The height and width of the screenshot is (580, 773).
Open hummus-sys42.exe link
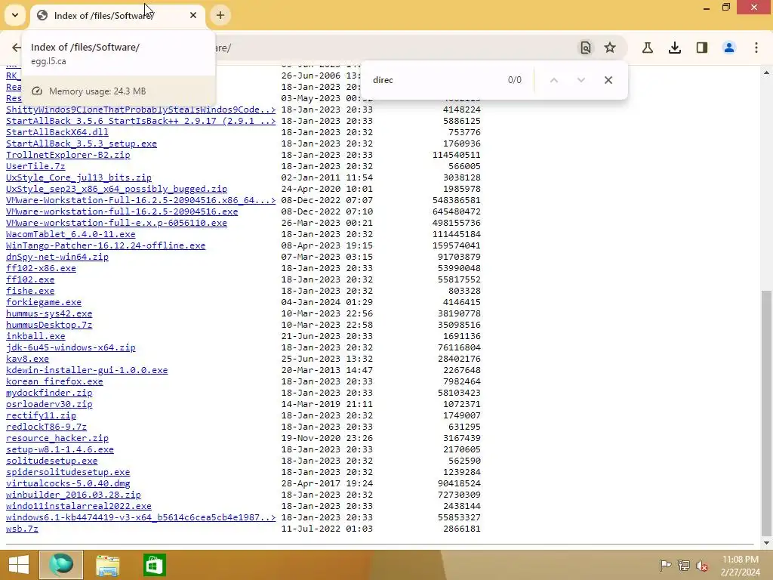[49, 313]
